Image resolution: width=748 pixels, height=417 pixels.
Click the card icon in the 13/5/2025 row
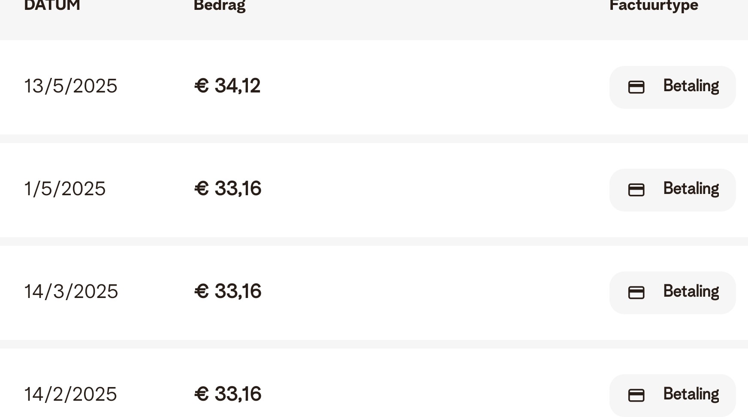pyautogui.click(x=636, y=87)
